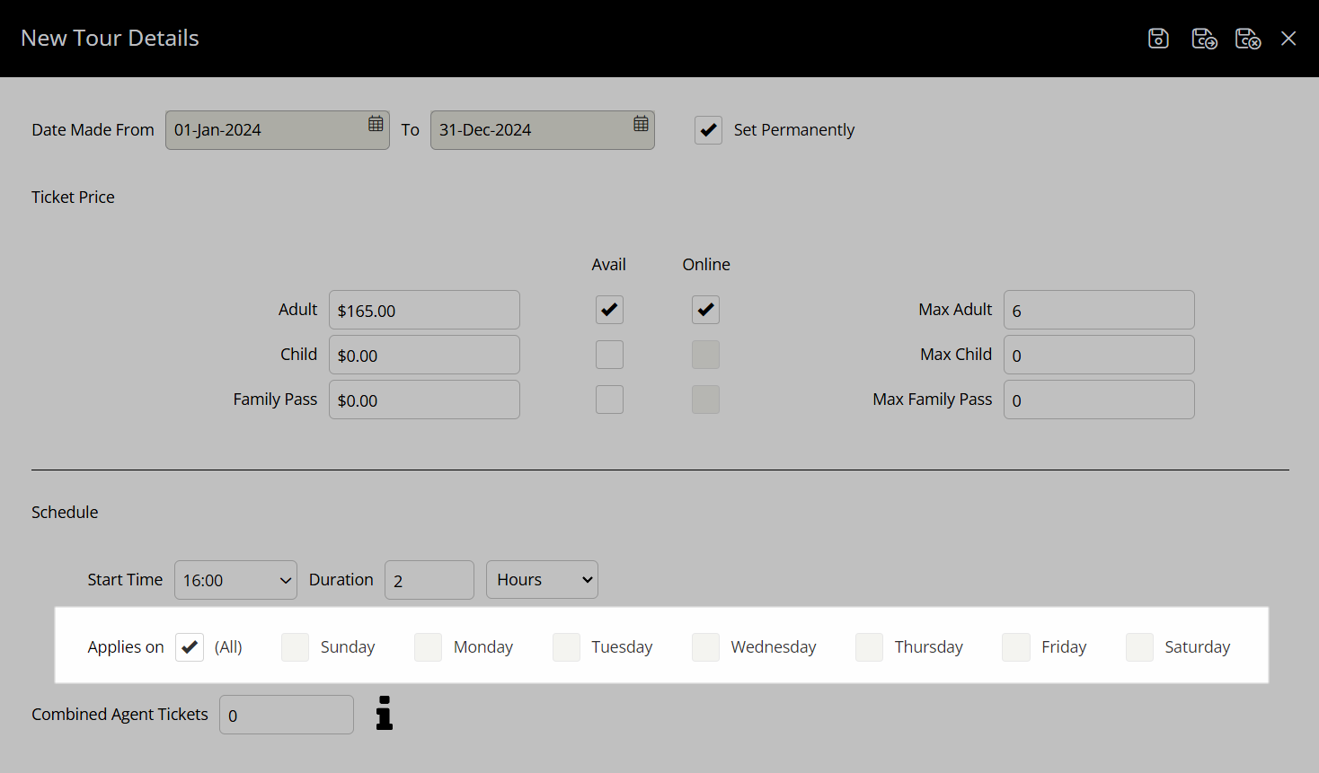The image size is (1319, 773).
Task: Open calendar for the To date
Action: coord(641,124)
